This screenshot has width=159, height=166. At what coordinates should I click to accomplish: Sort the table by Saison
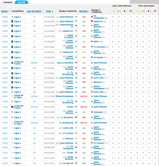5,11
